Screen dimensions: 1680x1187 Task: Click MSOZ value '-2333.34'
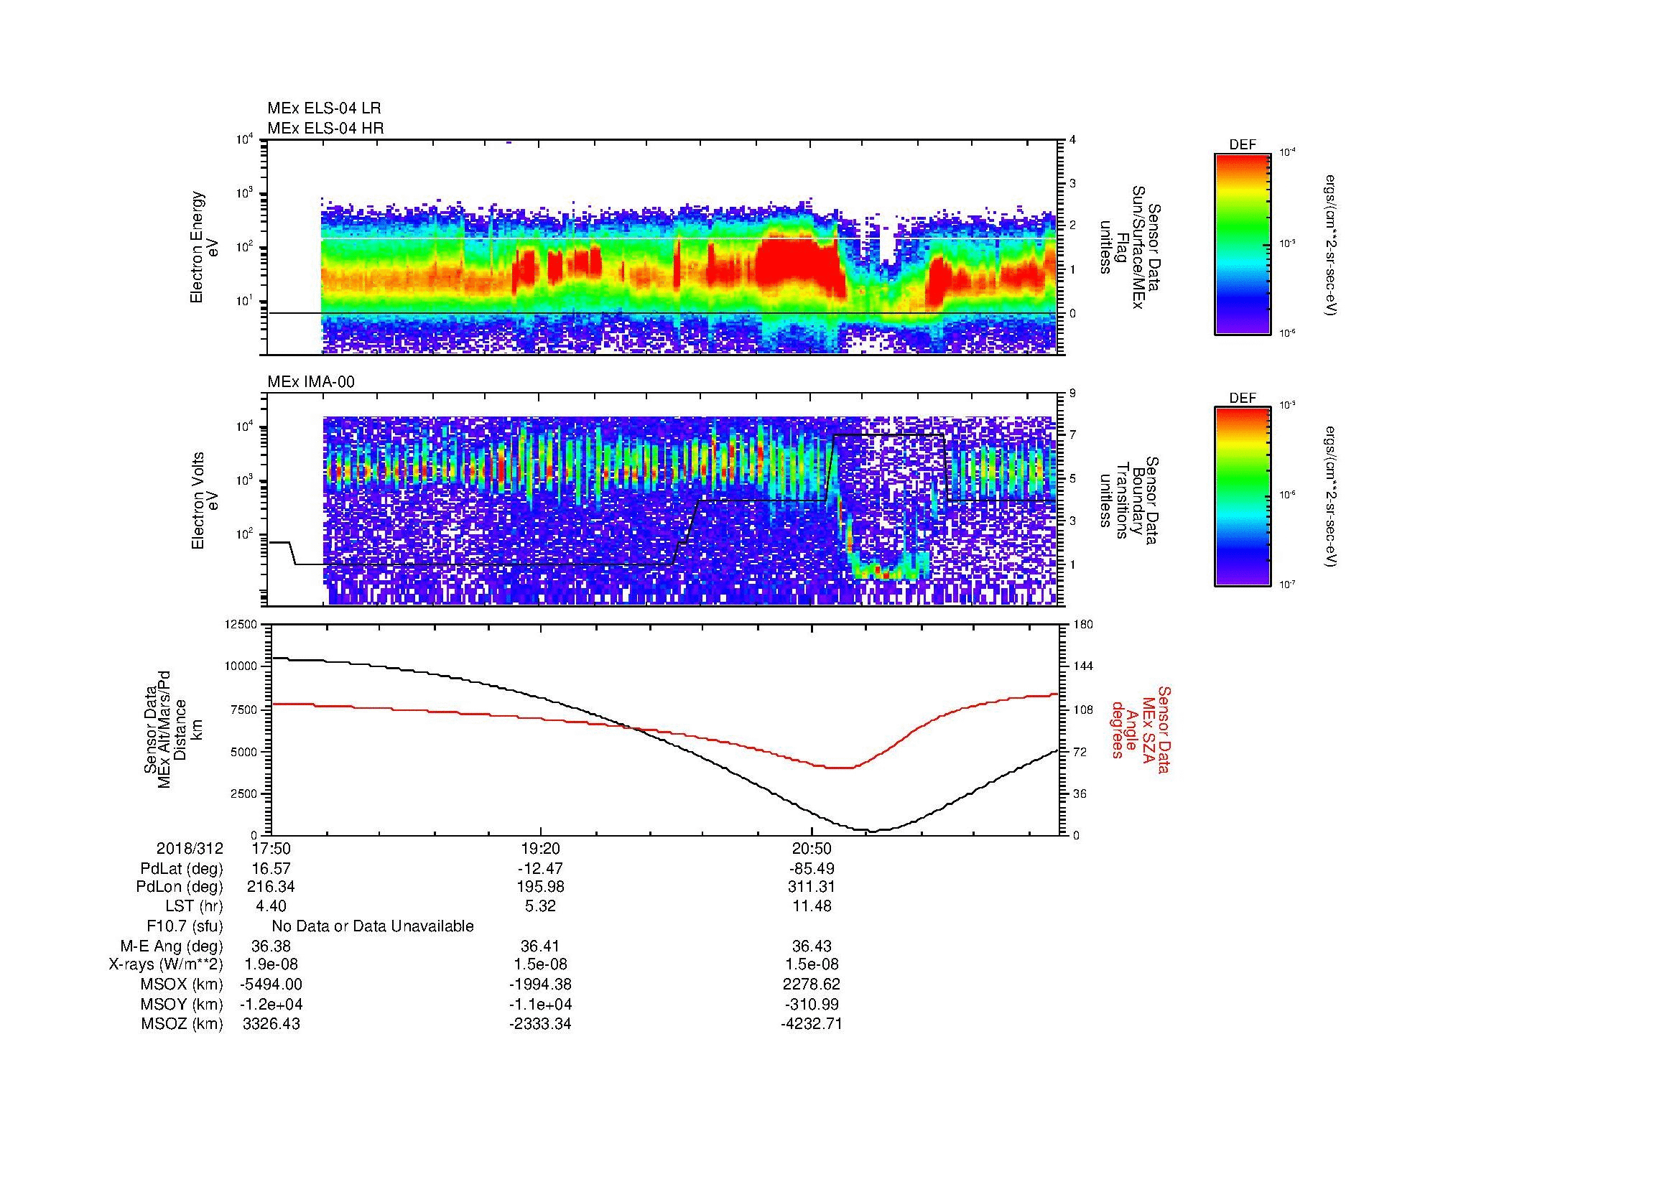540,1024
